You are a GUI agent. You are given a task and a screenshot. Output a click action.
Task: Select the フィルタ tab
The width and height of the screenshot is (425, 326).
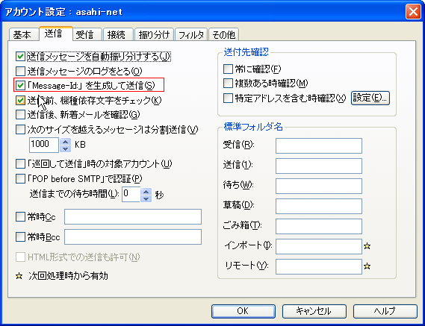tap(191, 34)
